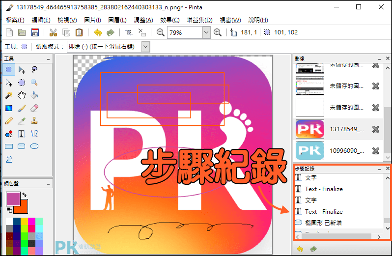392x256 pixels.
Task: Open the 圖層(L) menu
Action: tap(117, 20)
